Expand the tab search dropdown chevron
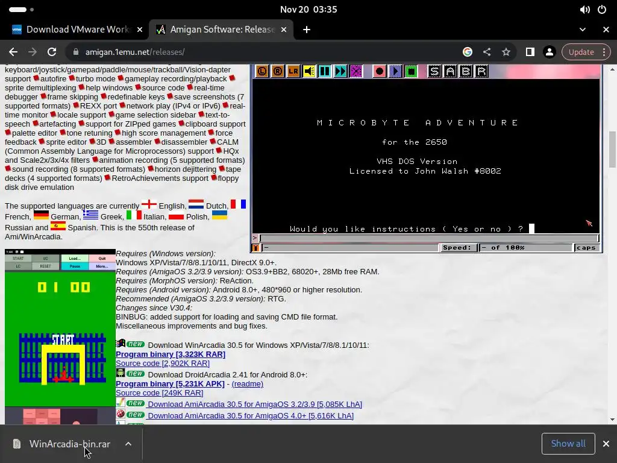This screenshot has width=617, height=463. tap(583, 30)
